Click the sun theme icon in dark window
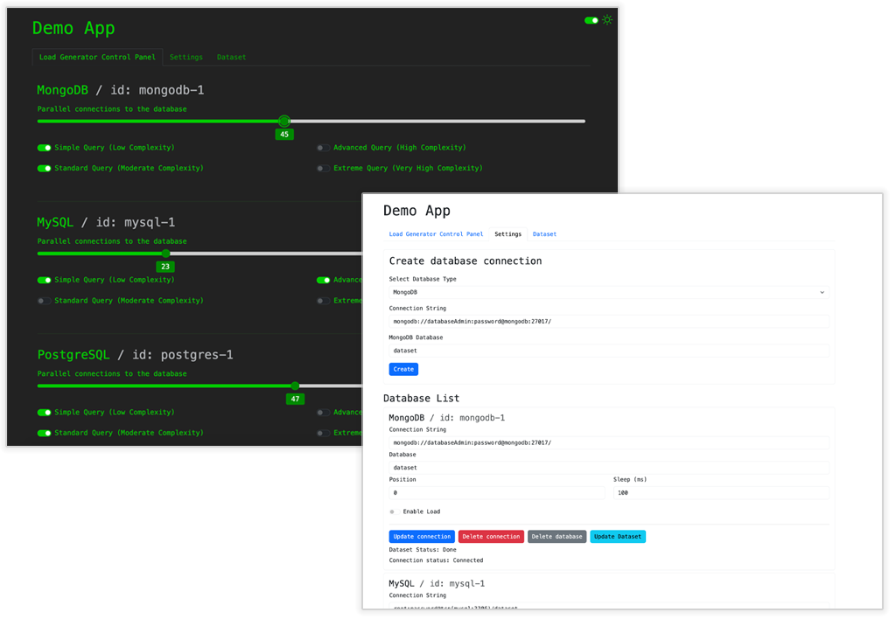Image resolution: width=896 pixels, height=626 pixels. tap(607, 20)
